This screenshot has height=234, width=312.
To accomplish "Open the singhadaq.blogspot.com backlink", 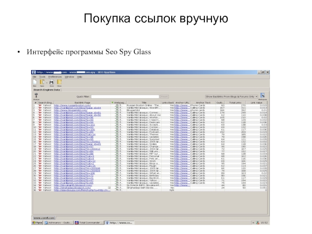I will pos(72,188).
